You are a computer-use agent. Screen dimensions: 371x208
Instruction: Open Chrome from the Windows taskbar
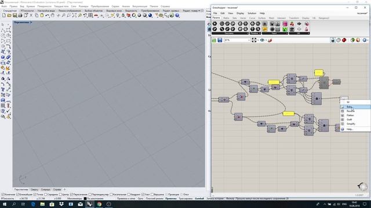99,204
